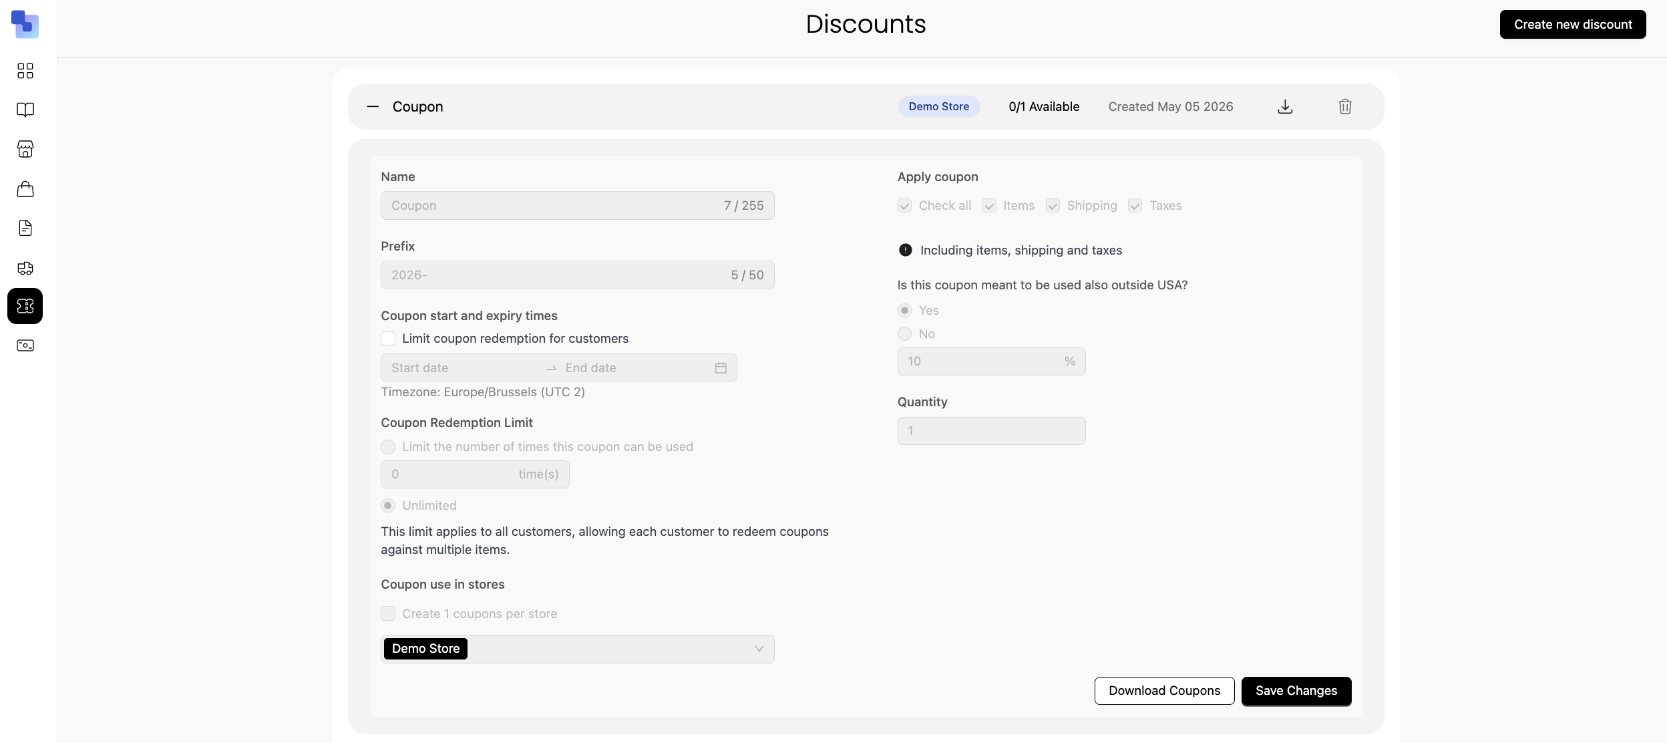Screen dimensions: 1667x743
Task: Toggle the Check all checkbox
Action: coord(904,206)
